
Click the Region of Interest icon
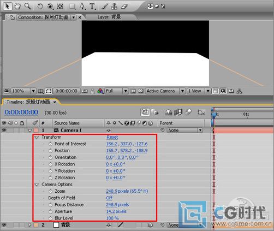(133, 91)
